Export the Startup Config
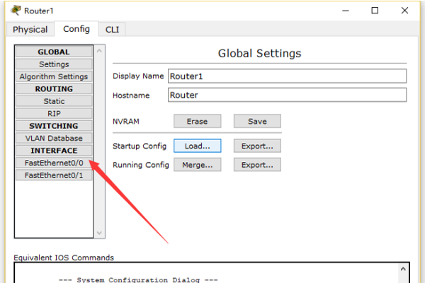 (x=257, y=146)
